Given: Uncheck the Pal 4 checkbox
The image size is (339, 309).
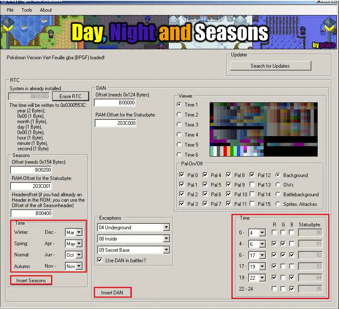Looking at the screenshot, I should [x=205, y=175].
